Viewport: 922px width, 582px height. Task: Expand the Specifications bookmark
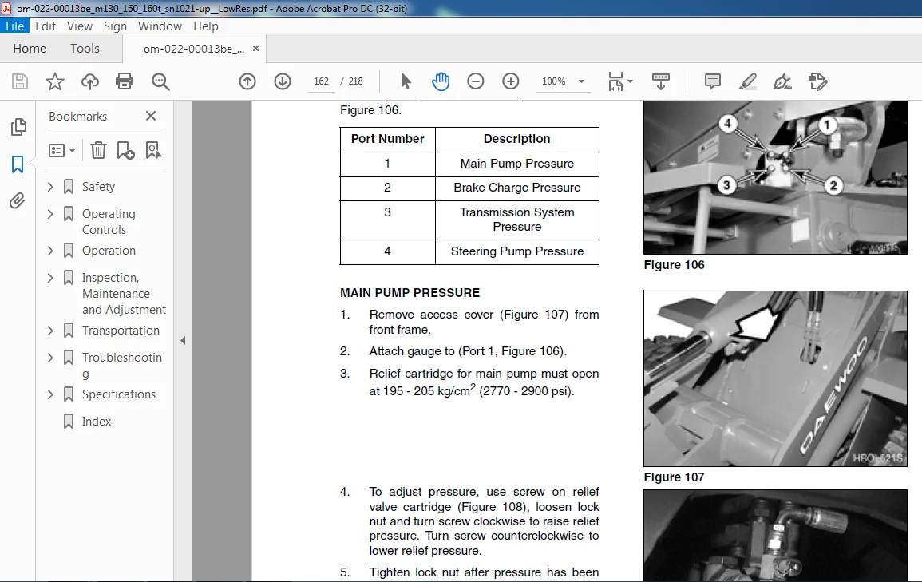(50, 394)
